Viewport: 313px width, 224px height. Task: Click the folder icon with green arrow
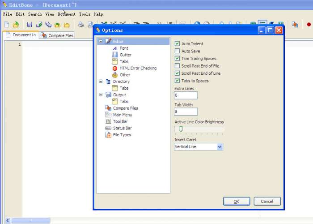coord(58,25)
